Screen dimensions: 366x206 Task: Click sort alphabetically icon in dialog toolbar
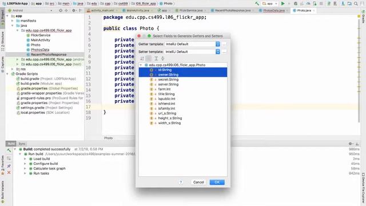pyautogui.click(x=142, y=58)
